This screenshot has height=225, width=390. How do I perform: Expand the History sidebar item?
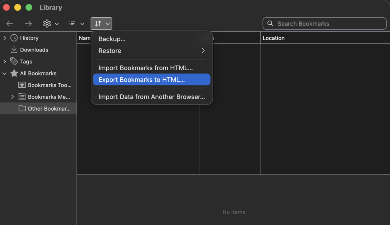click(x=4, y=38)
